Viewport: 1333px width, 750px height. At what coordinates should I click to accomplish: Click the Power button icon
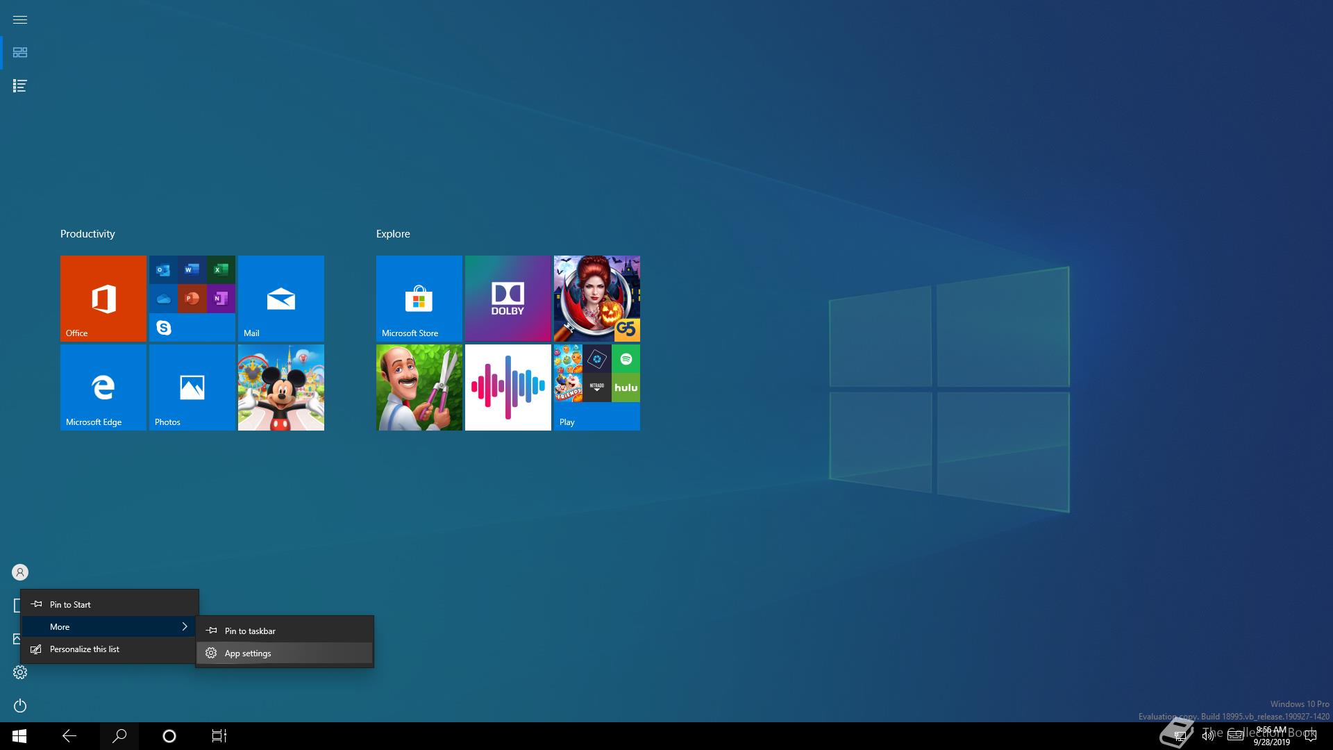pos(20,706)
